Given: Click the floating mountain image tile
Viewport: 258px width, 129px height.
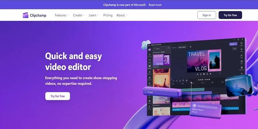Looking at the screenshot, I should pos(239,86).
